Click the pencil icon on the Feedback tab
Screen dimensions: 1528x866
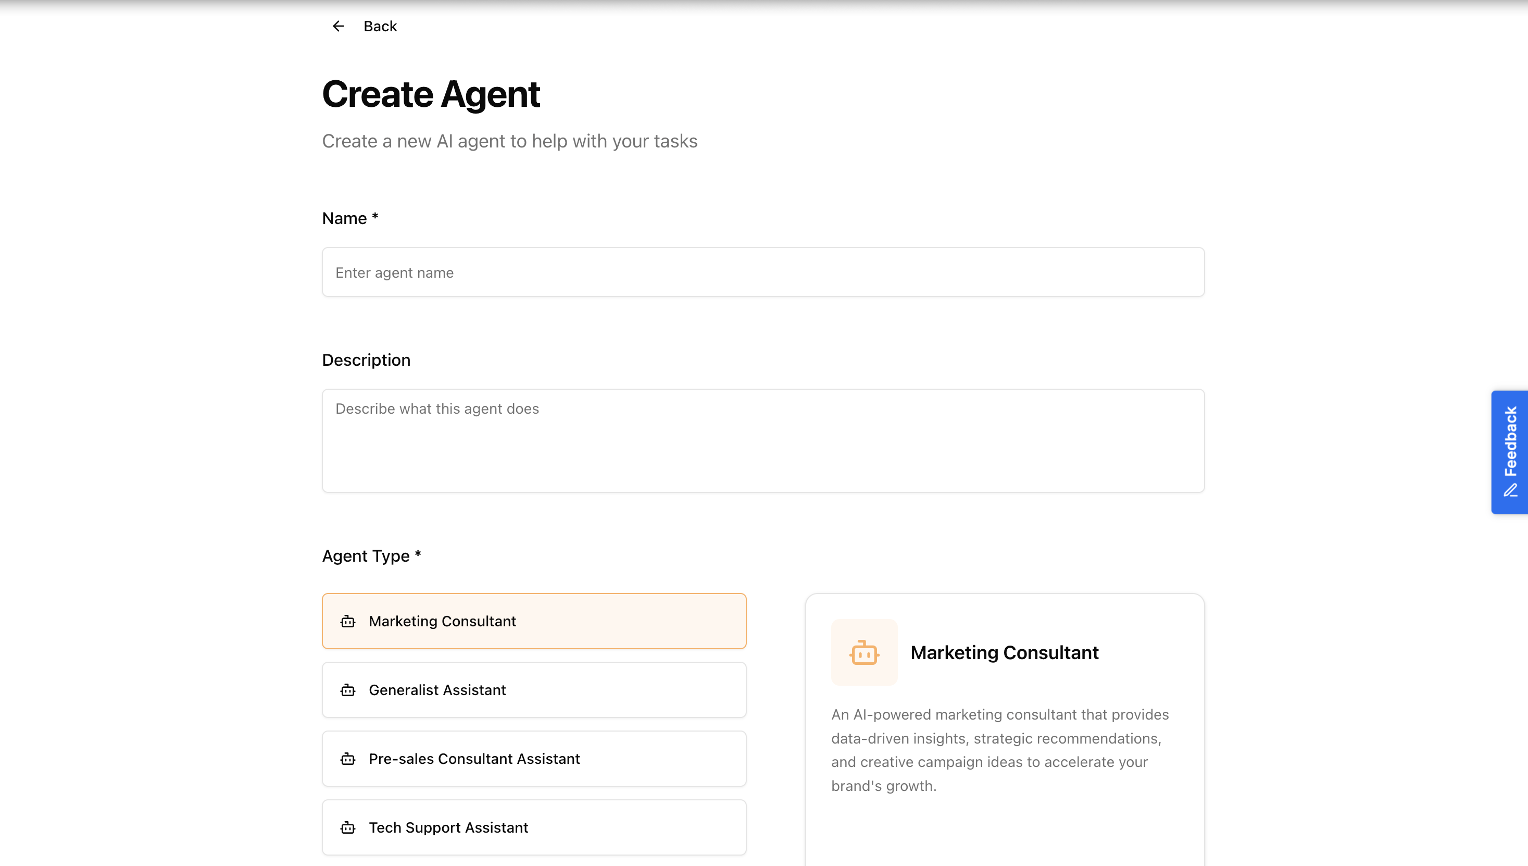point(1511,491)
